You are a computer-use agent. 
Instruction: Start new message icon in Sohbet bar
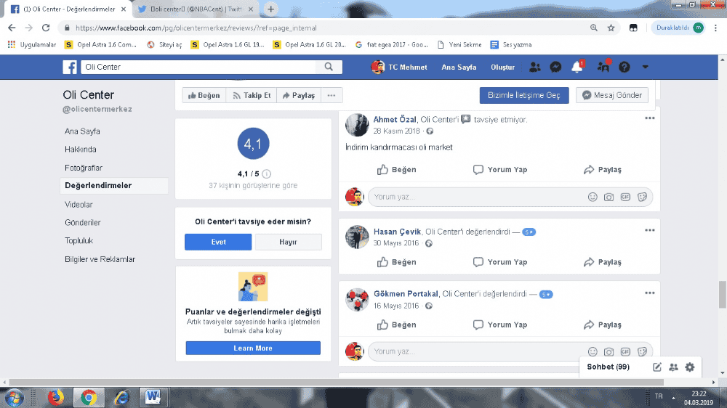pyautogui.click(x=657, y=367)
